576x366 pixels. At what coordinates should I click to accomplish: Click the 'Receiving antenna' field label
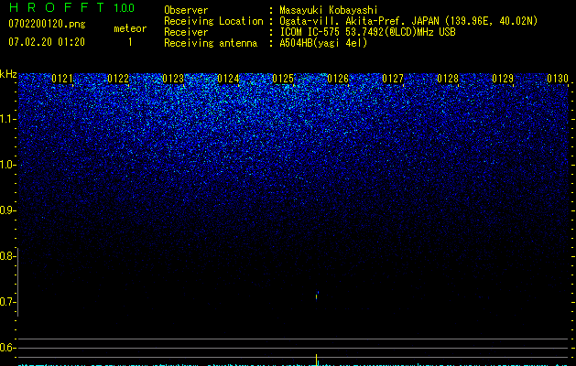[x=211, y=43]
